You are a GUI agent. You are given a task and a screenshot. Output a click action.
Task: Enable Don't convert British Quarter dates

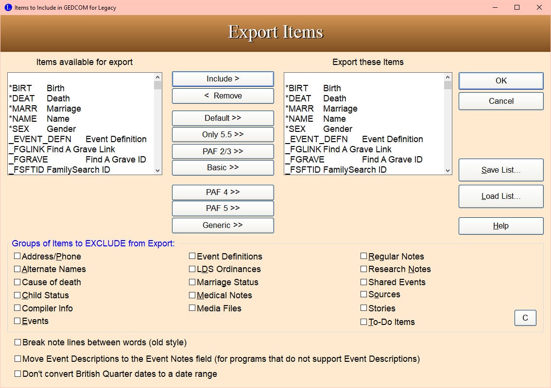pos(18,374)
